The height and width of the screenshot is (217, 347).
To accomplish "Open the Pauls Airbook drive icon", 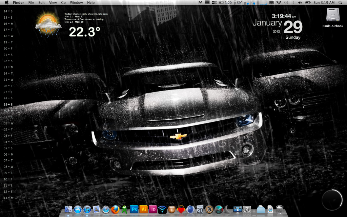I will [x=333, y=18].
